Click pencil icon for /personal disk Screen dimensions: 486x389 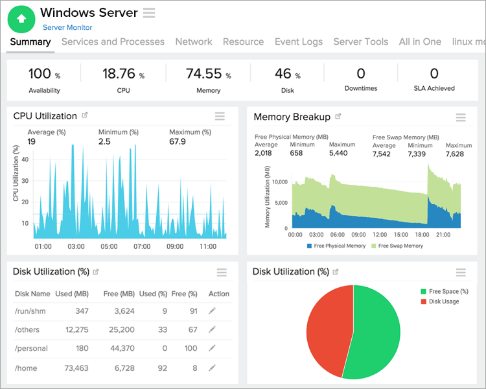click(212, 349)
